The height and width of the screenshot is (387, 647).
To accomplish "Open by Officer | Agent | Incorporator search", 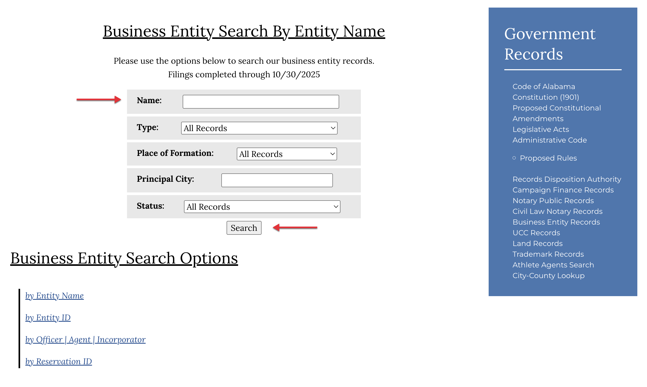I will pyautogui.click(x=85, y=339).
